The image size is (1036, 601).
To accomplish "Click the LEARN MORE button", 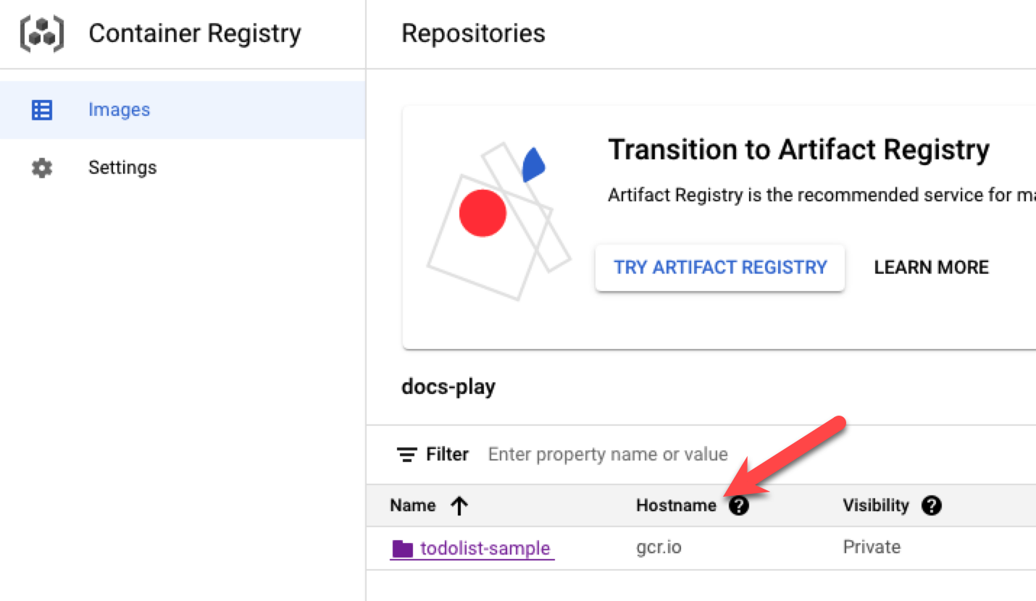I will pyautogui.click(x=931, y=267).
